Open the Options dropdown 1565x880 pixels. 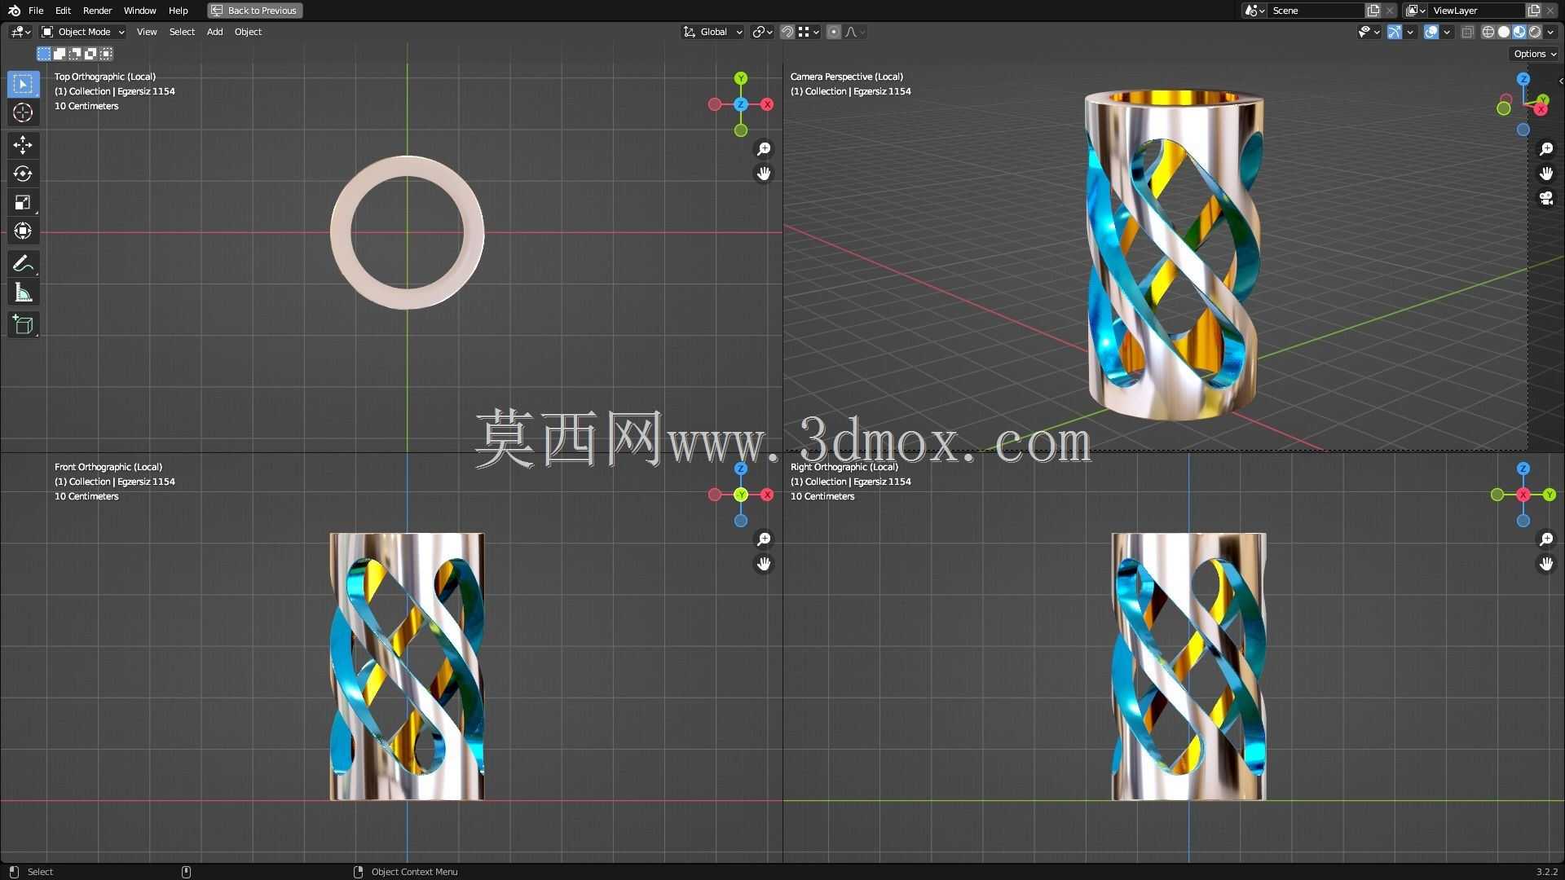pyautogui.click(x=1535, y=54)
